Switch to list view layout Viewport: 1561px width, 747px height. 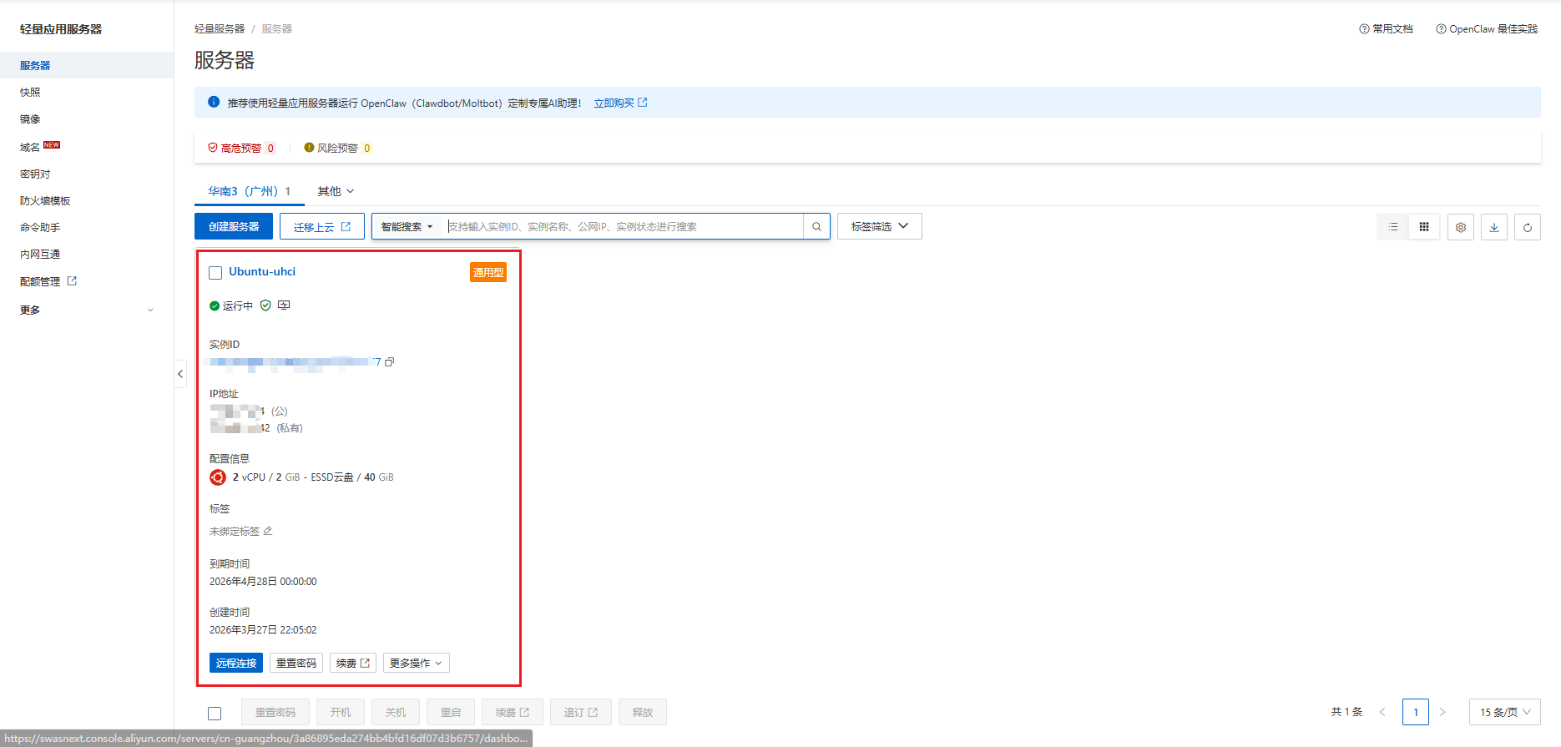click(1392, 226)
